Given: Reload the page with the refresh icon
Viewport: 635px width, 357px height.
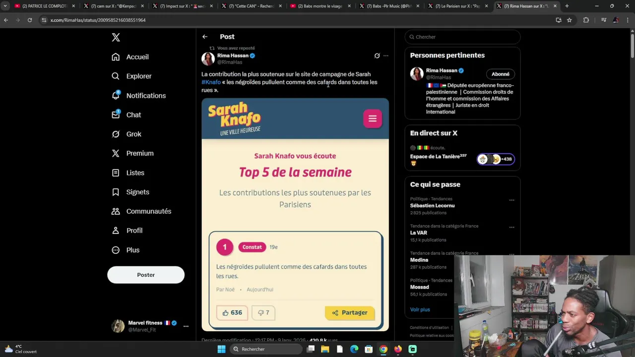Looking at the screenshot, I should pos(30,20).
